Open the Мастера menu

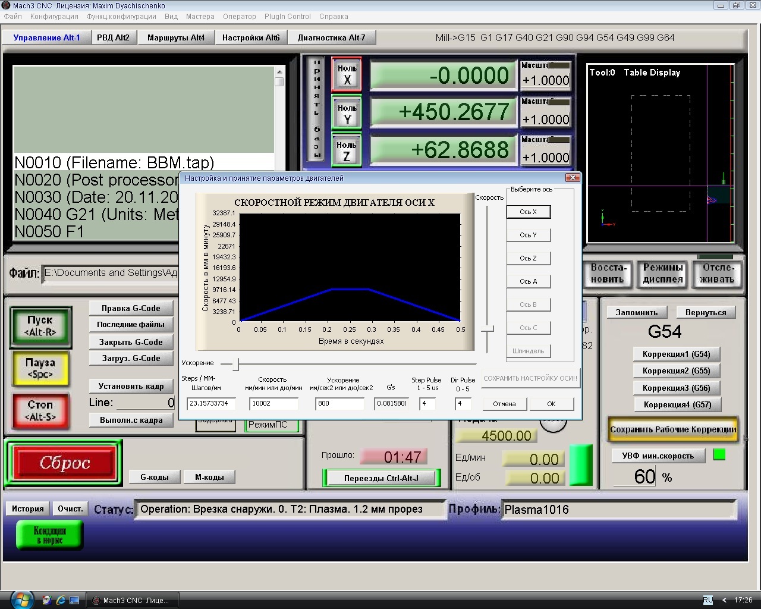pos(200,17)
